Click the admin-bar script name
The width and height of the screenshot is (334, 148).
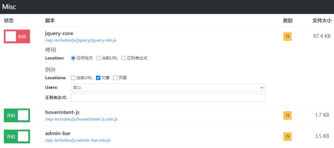pos(58,133)
